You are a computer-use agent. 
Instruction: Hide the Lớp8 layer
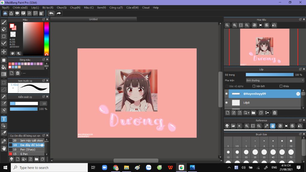click(227, 103)
